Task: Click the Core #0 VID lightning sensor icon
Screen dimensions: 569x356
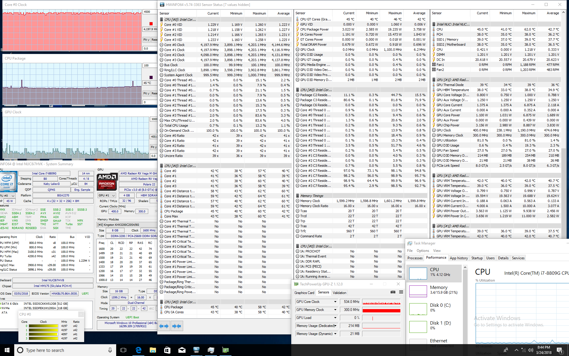Action: click(162, 25)
